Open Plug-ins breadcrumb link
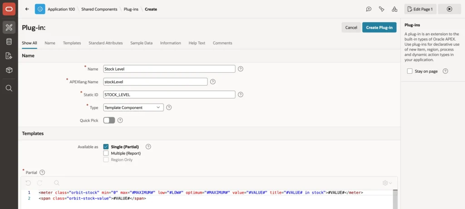Viewport: 465px width, 209px height. (x=131, y=9)
